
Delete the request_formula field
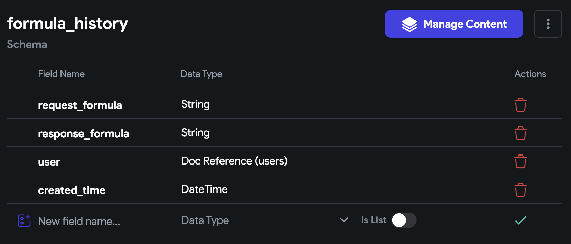coord(520,105)
